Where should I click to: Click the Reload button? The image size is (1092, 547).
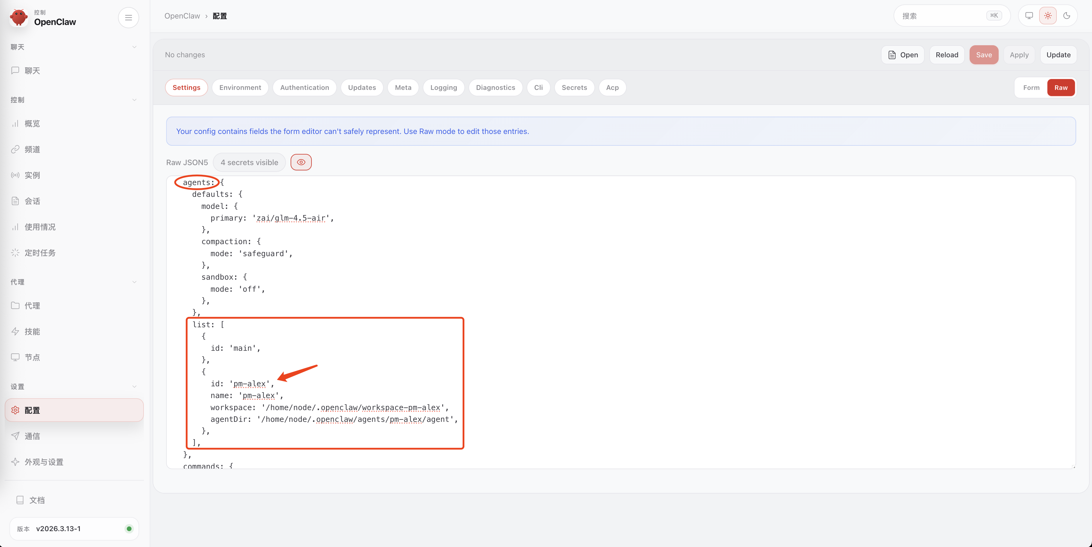(947, 55)
